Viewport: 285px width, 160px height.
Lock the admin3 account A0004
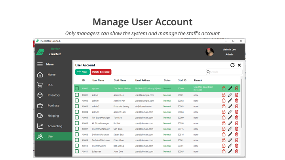pyautogui.click(x=224, y=112)
